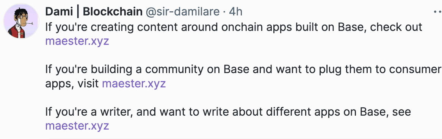Open the post via the 4h timestamp
This screenshot has height=139, width=442.
coord(236,12)
